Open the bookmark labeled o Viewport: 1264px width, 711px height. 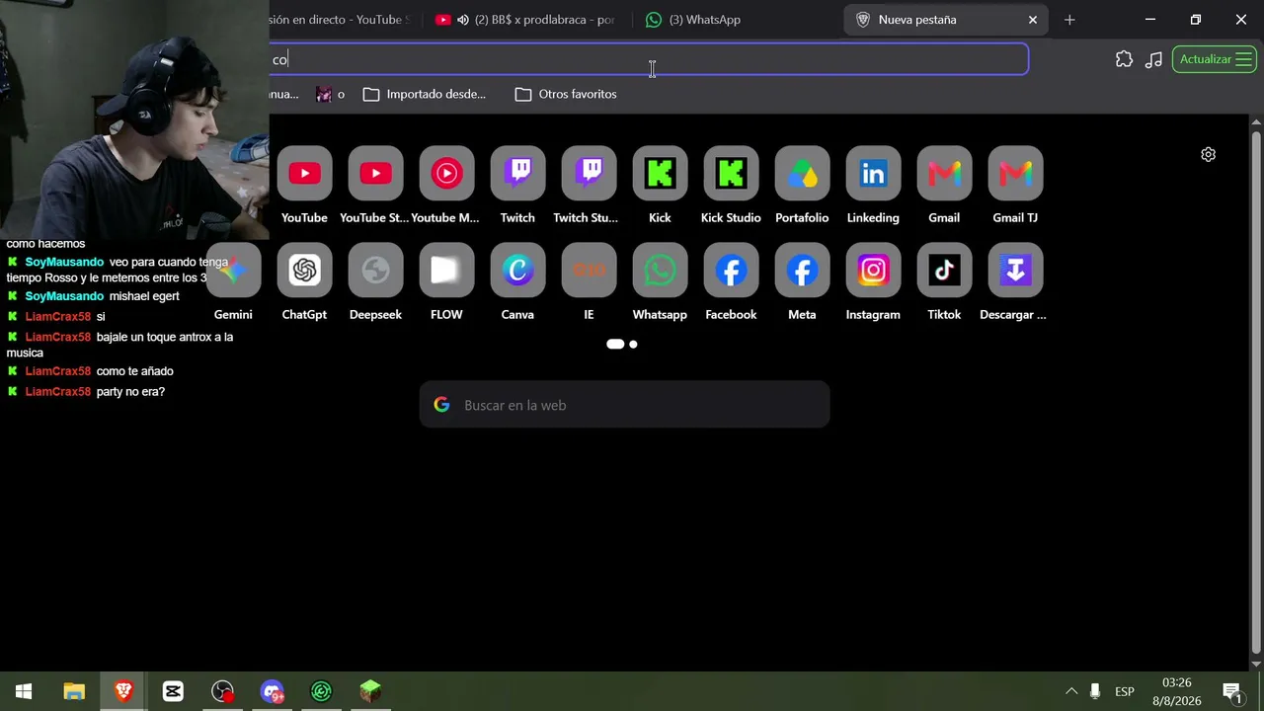(x=330, y=94)
